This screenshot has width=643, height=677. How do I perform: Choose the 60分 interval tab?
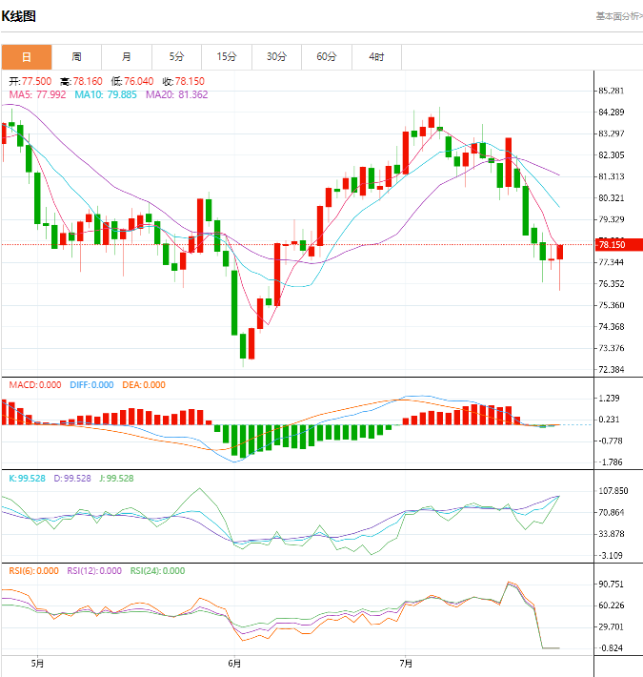[327, 57]
